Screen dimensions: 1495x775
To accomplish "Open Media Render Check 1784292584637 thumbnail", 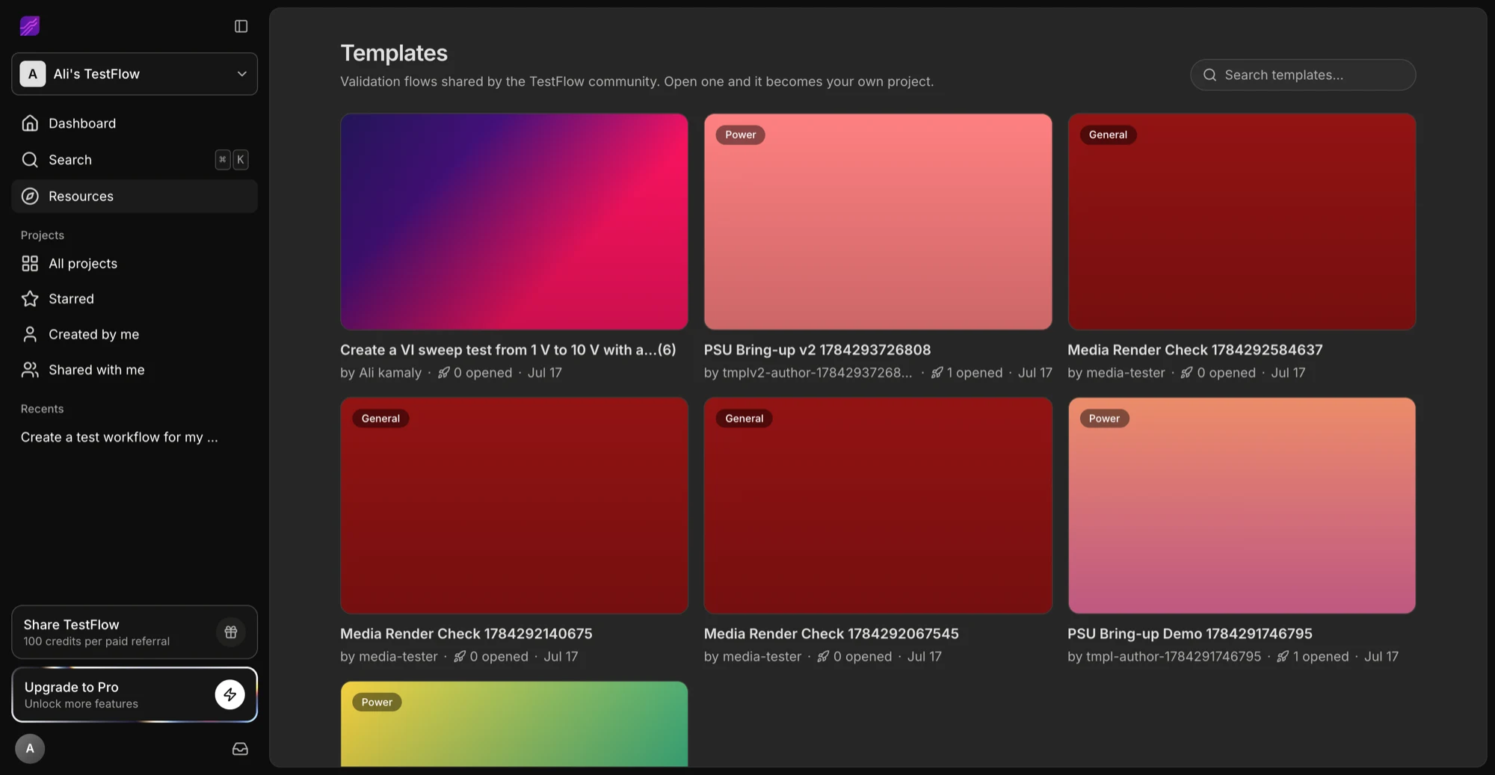I will [x=1242, y=222].
